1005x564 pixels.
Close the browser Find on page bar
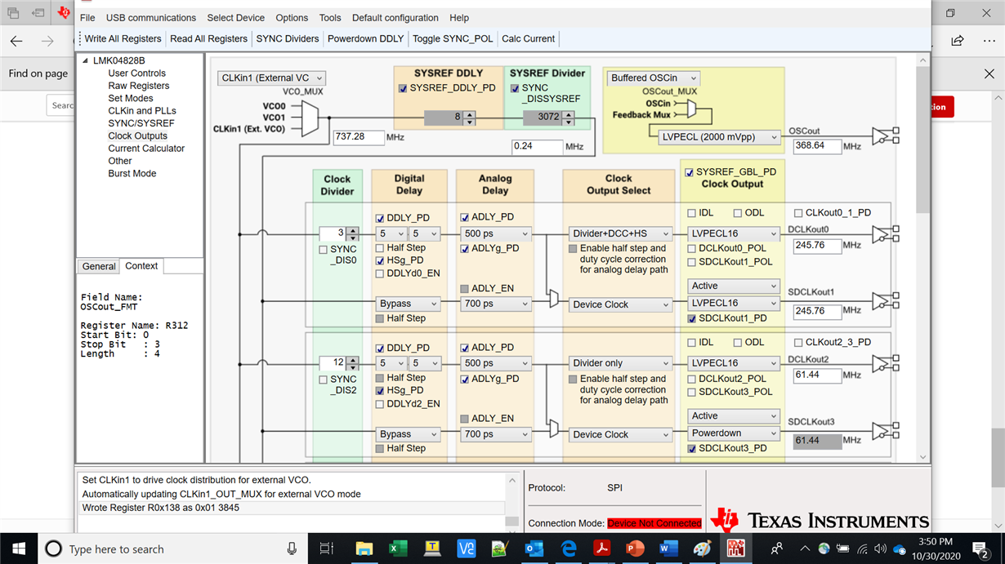[x=989, y=73]
